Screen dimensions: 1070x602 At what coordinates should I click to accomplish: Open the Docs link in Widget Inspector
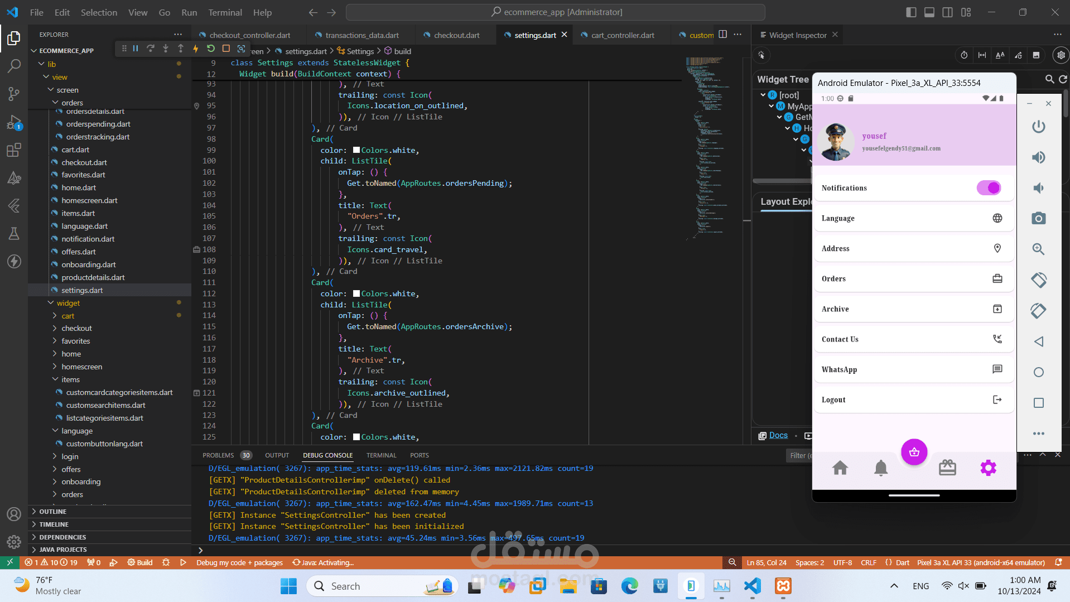click(x=778, y=435)
